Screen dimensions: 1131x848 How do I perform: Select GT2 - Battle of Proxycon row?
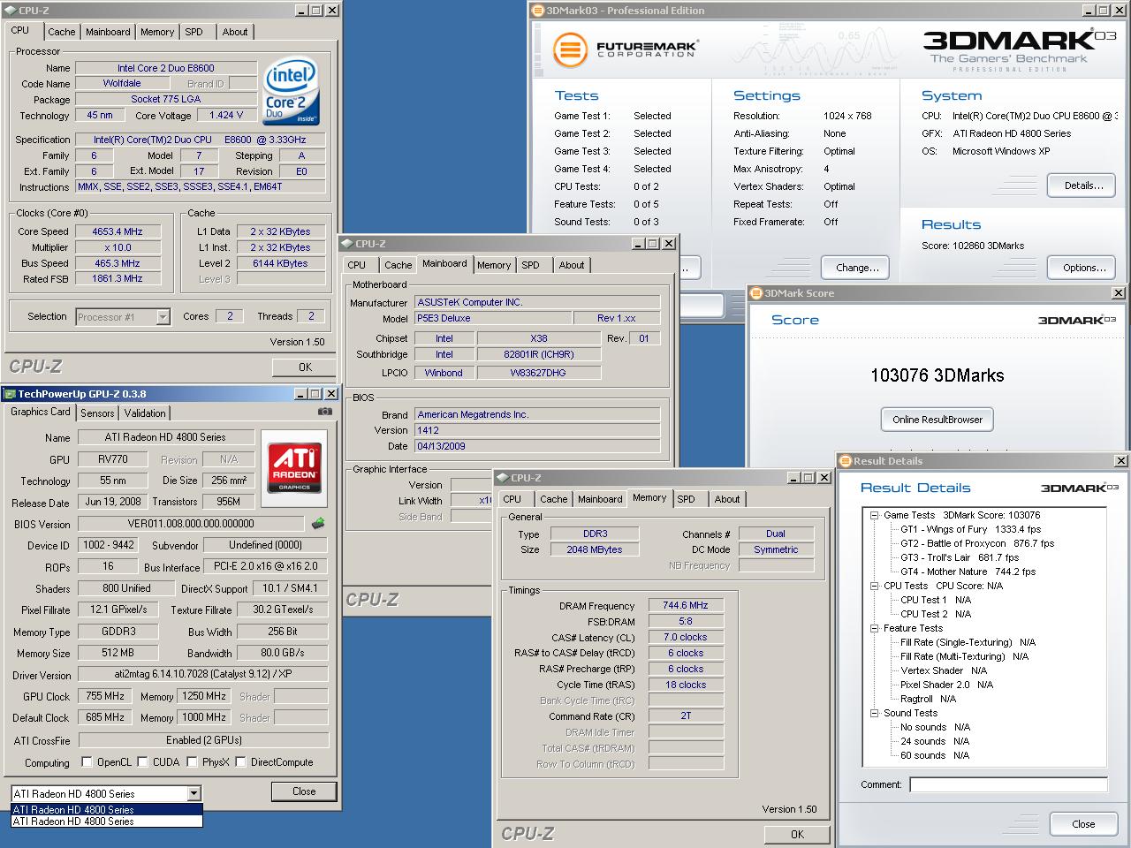[x=977, y=543]
